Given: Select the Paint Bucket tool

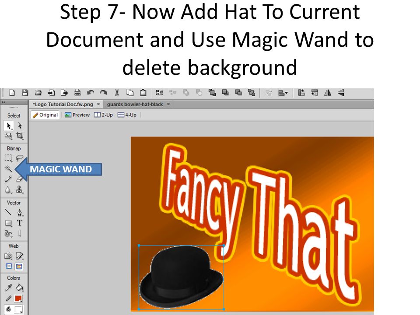Looking at the screenshot, I should point(20,288).
